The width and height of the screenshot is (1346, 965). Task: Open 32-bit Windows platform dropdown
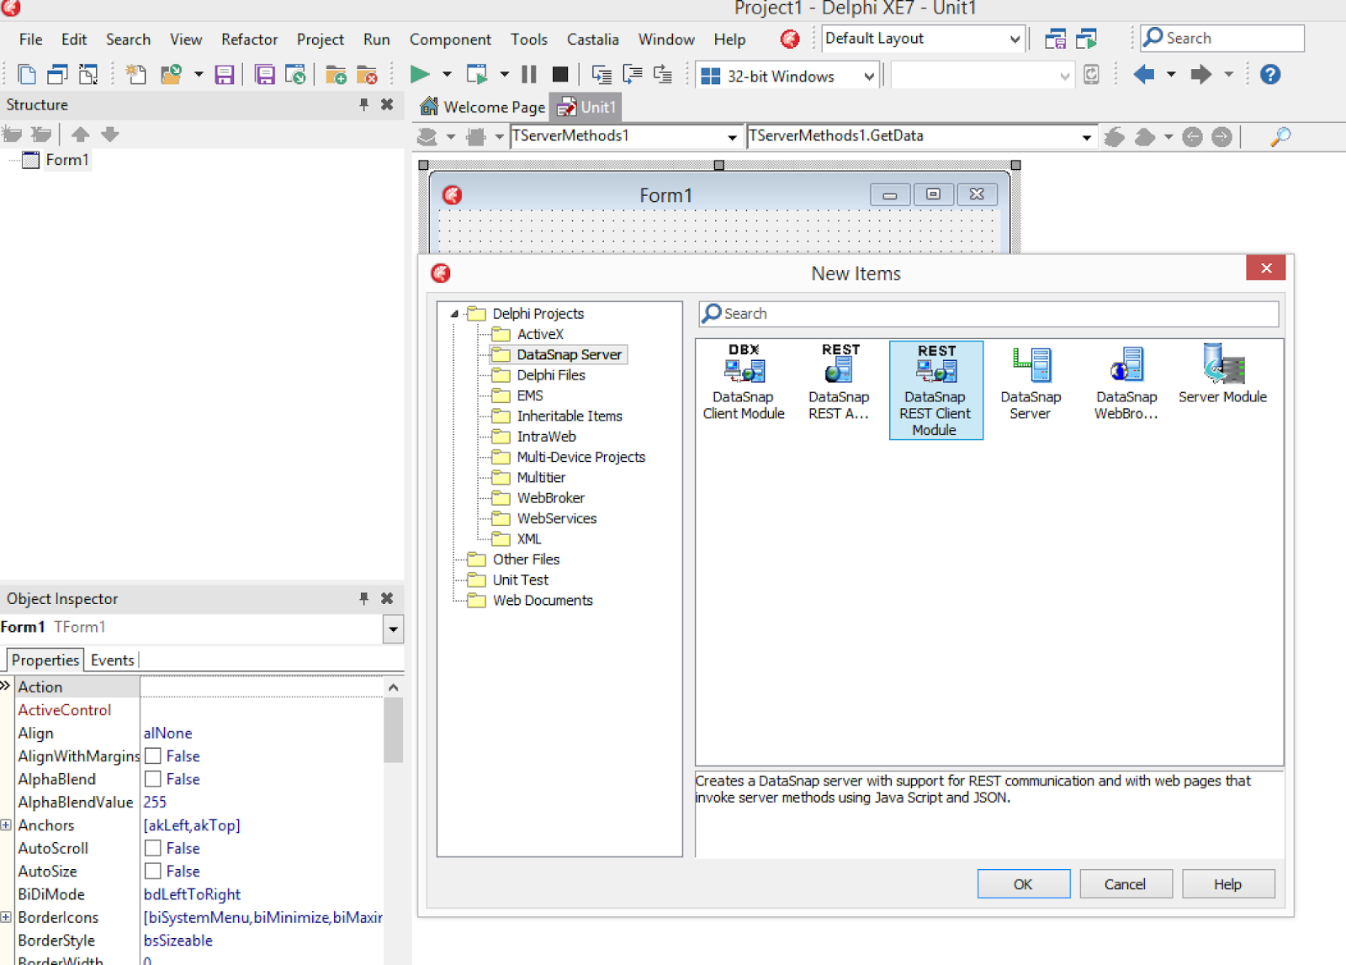tap(869, 77)
